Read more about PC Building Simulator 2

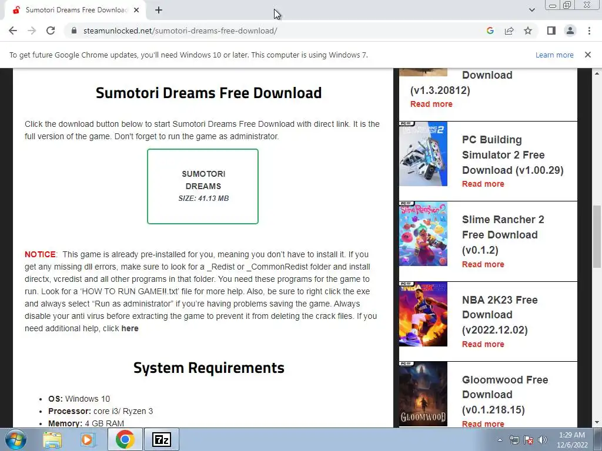click(x=483, y=184)
